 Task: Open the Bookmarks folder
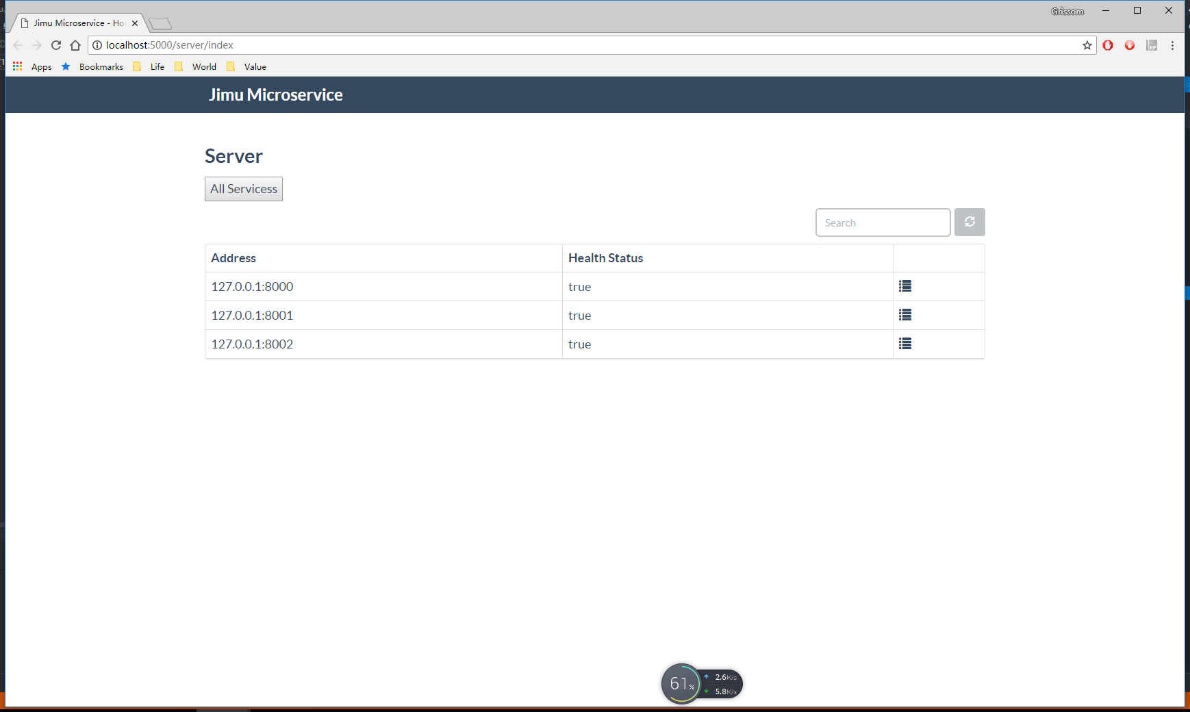tap(93, 66)
